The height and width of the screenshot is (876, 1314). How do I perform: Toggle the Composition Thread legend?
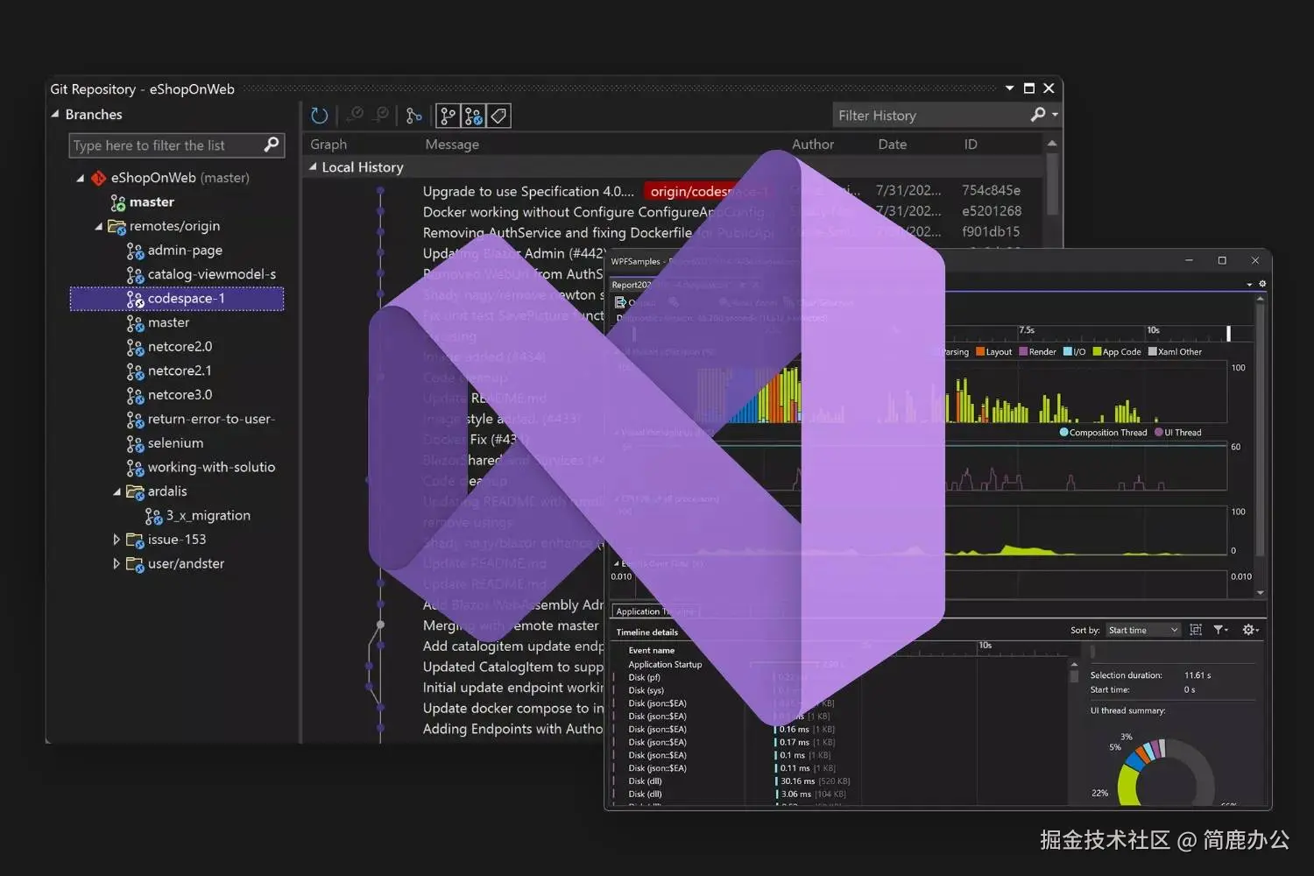(1102, 432)
